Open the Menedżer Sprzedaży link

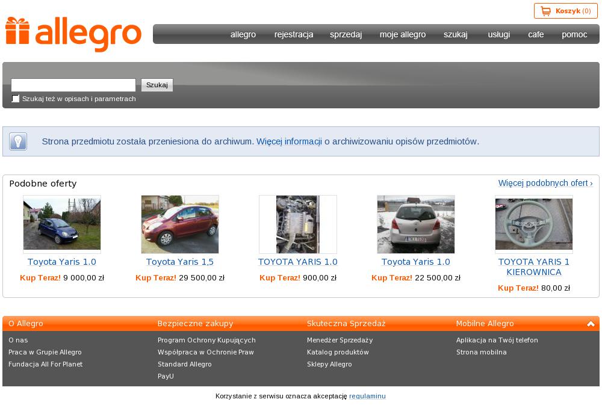point(340,340)
